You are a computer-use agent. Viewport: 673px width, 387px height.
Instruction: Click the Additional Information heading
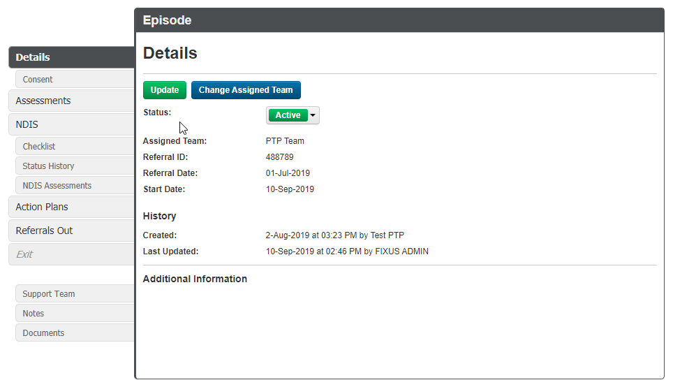pyautogui.click(x=195, y=279)
